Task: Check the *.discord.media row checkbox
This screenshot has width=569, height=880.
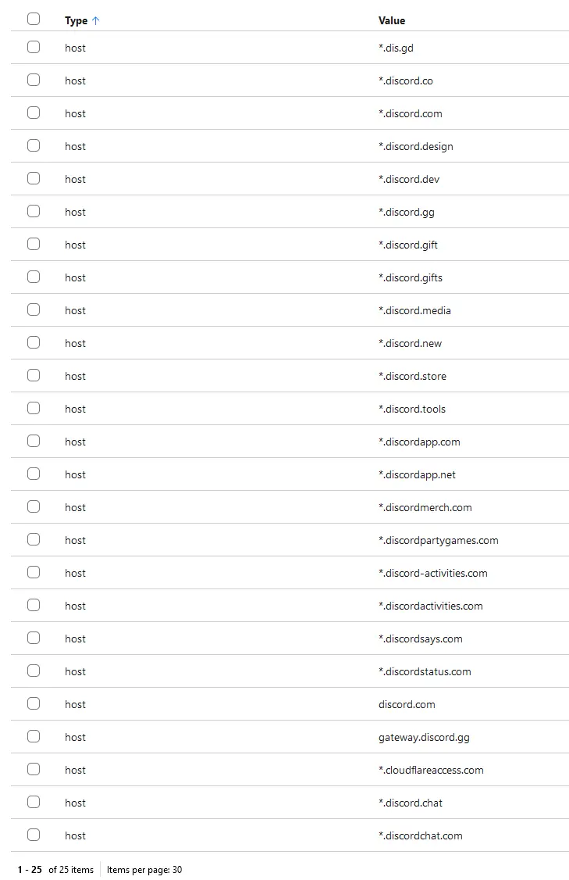Action: point(34,309)
